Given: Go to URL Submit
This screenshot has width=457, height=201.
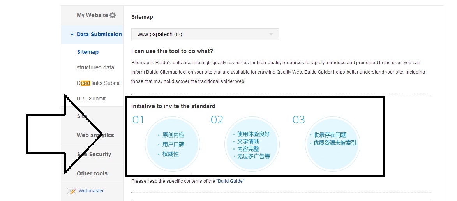Looking at the screenshot, I should [91, 99].
